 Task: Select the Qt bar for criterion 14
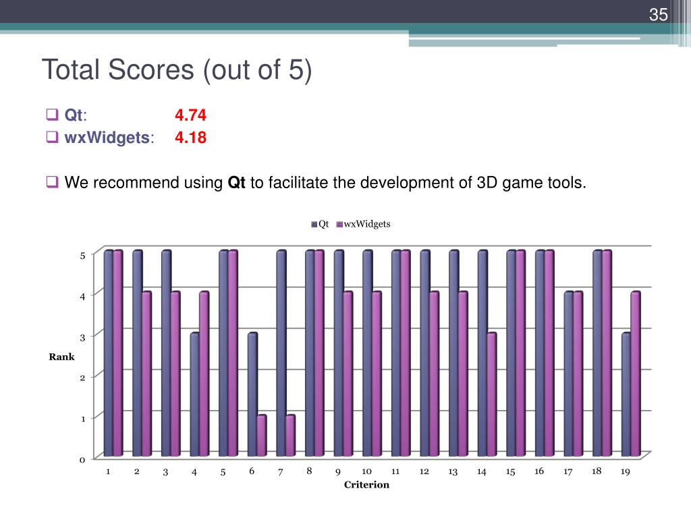[482, 353]
